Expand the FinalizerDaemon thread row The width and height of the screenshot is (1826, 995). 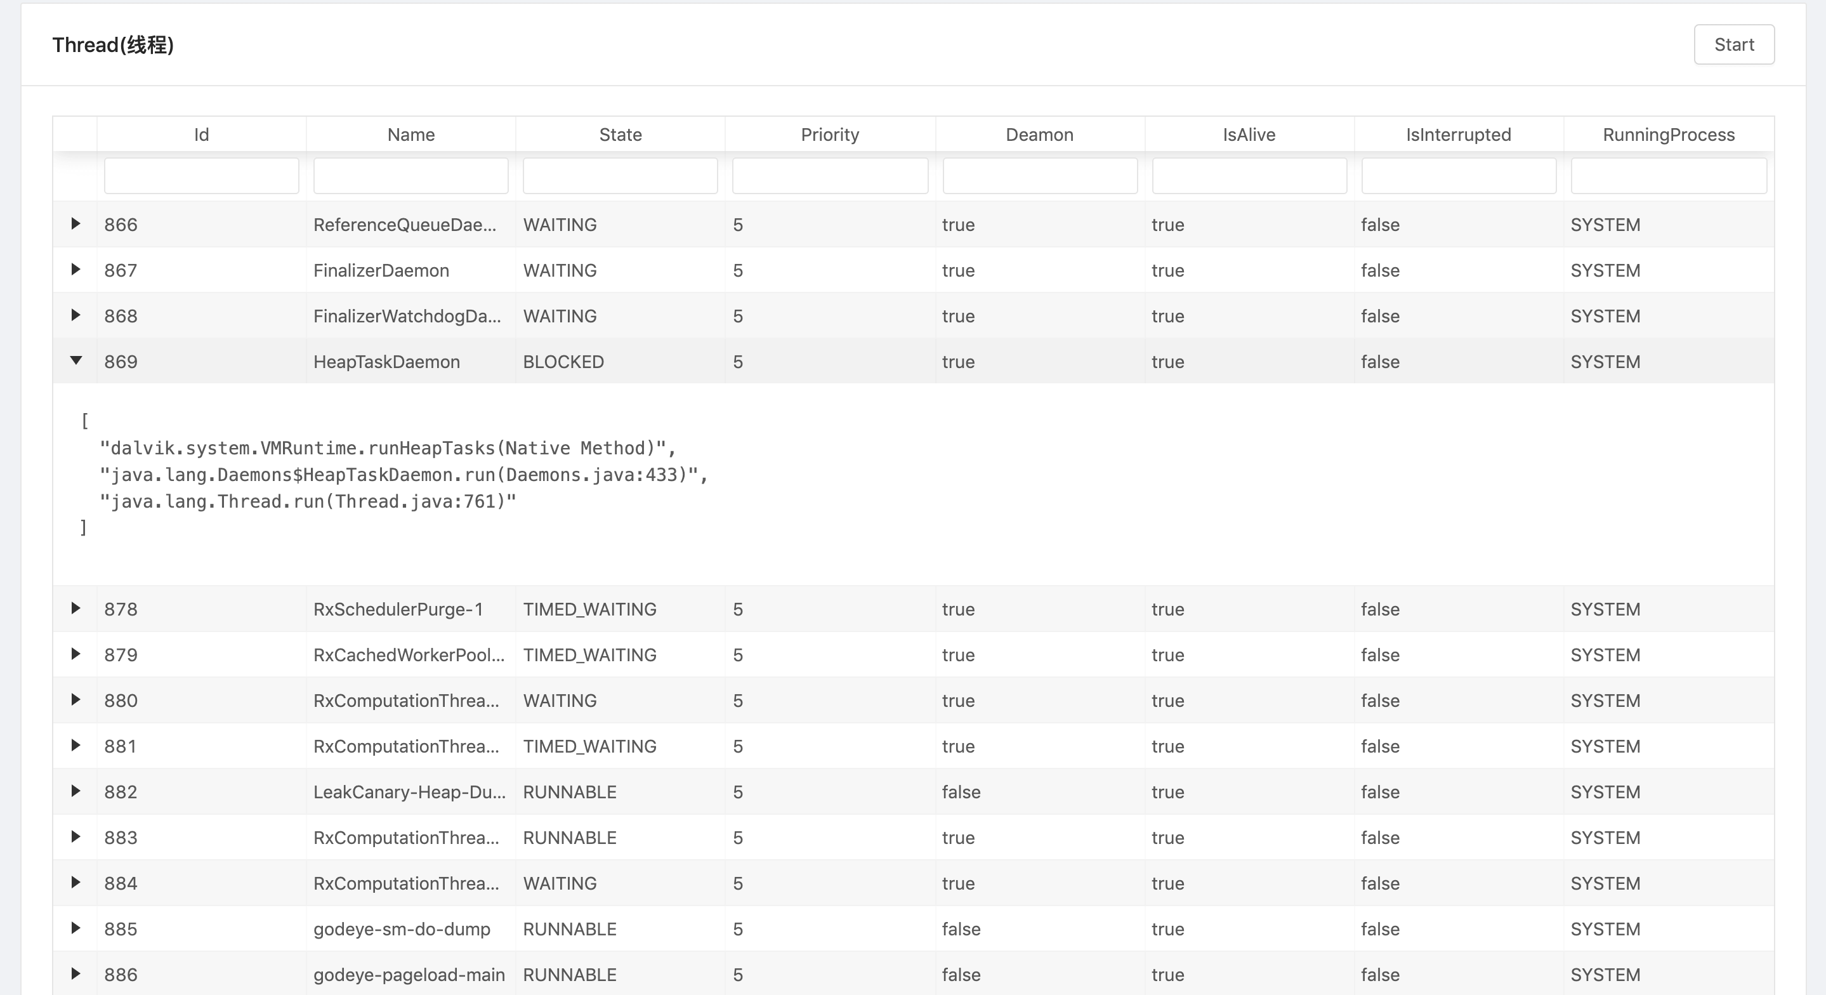77,270
